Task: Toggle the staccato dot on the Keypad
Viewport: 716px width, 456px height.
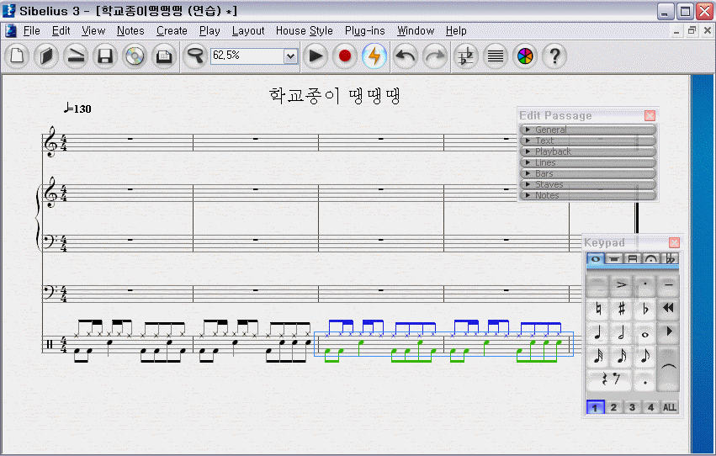Action: pyautogui.click(x=644, y=285)
